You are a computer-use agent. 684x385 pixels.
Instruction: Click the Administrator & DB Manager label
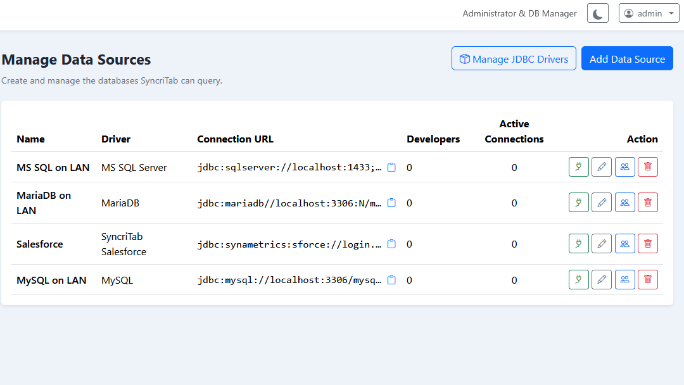point(519,13)
